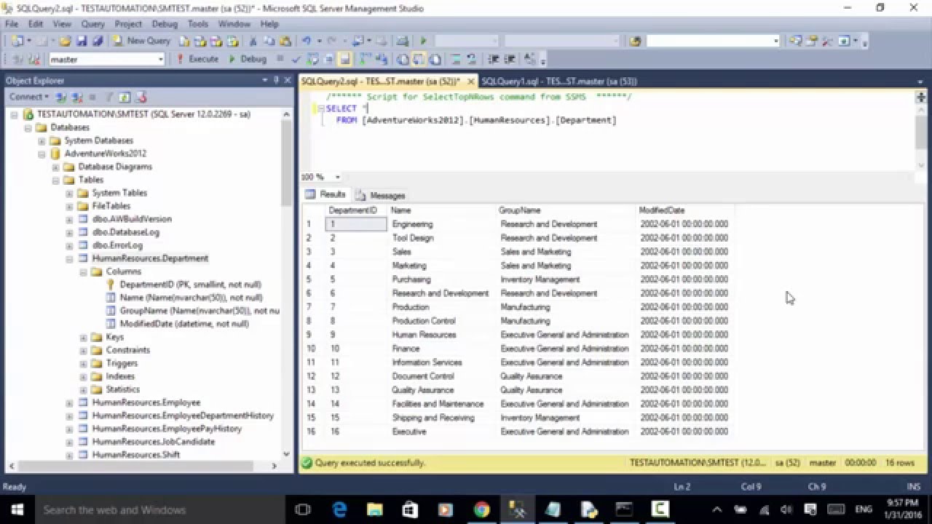The width and height of the screenshot is (932, 524).
Task: Select the Quality Assurance name cell
Action: (442, 390)
